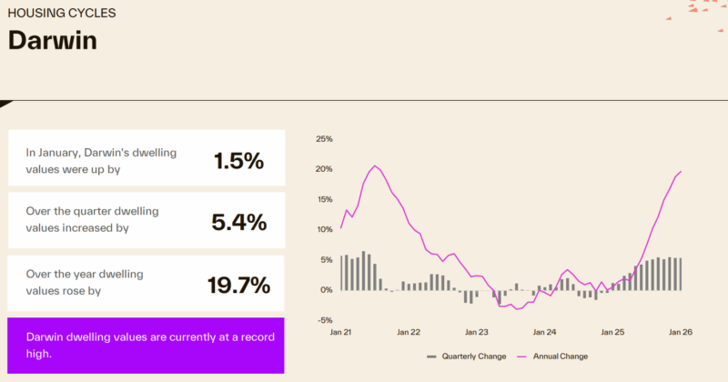Click the 25% y-axis label
This screenshot has width=728, height=382.
[x=324, y=139]
